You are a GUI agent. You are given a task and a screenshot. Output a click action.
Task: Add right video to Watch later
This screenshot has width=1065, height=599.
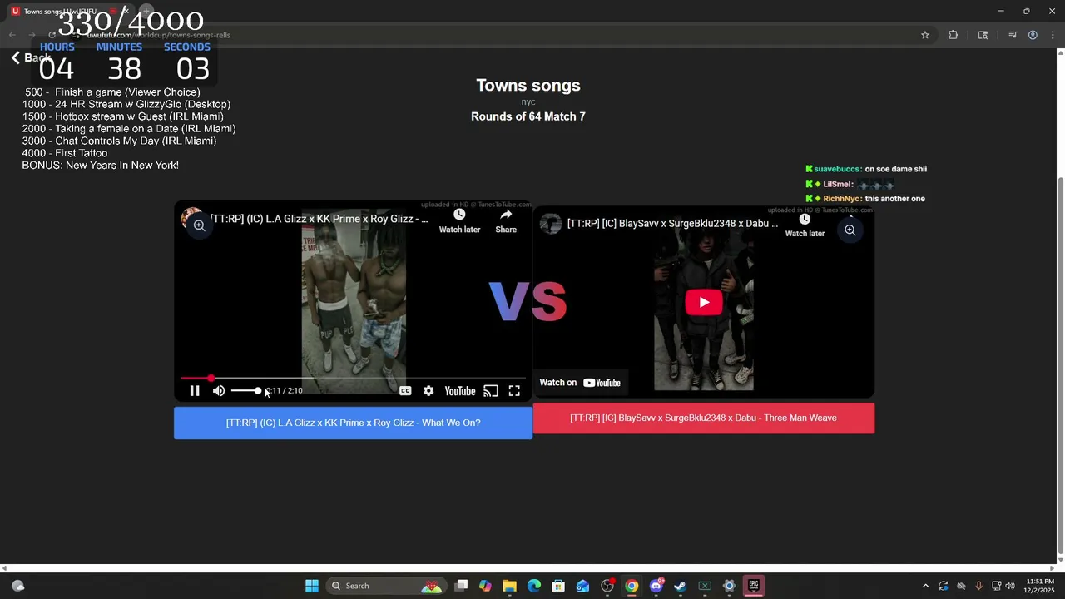(805, 225)
